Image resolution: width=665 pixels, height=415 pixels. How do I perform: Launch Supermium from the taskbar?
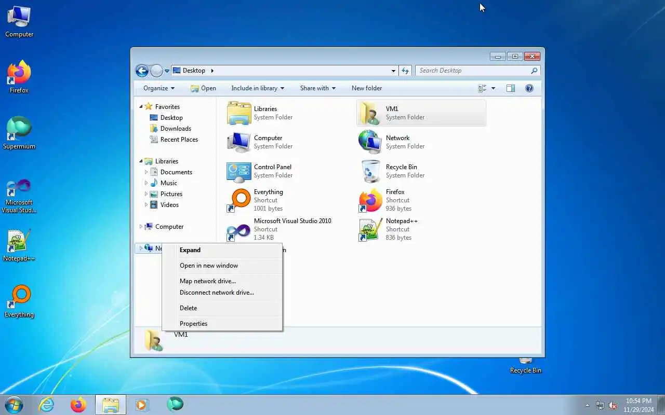click(x=175, y=405)
